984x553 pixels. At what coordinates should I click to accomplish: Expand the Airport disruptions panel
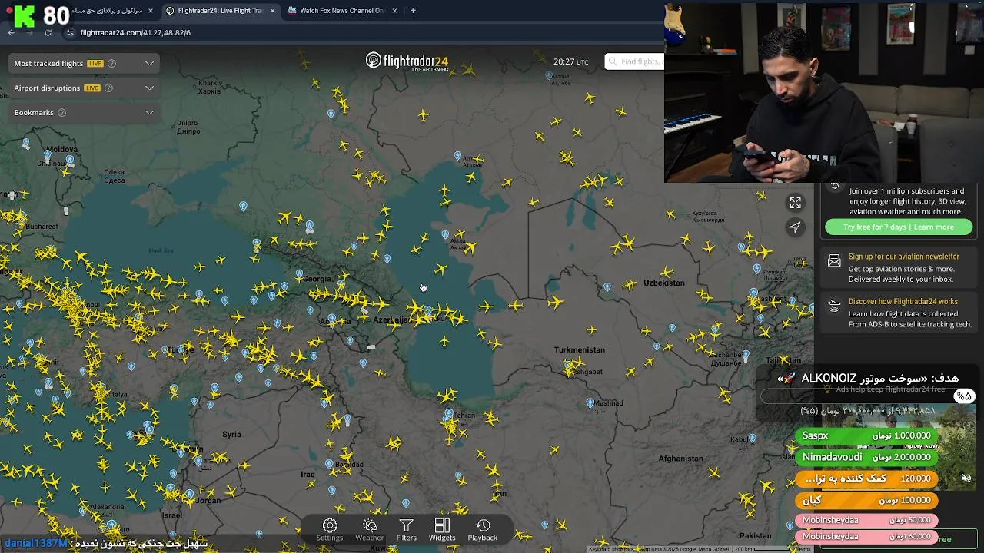150,88
